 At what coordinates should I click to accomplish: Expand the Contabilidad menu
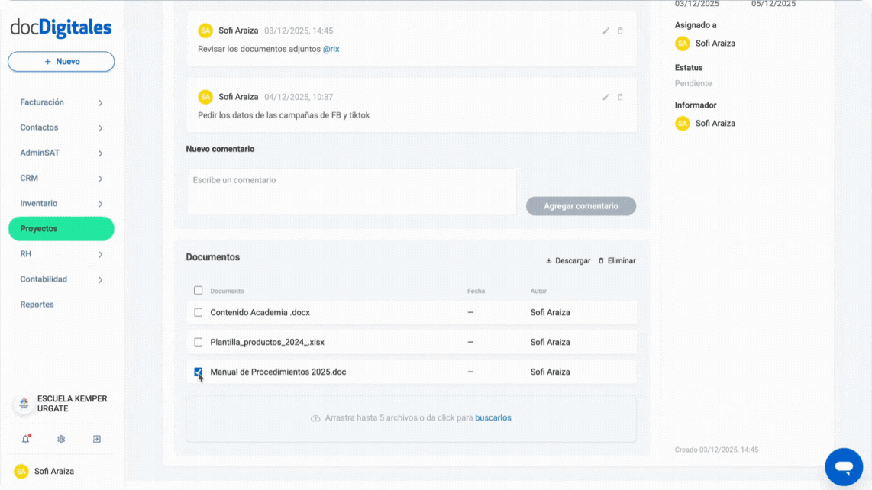pyautogui.click(x=61, y=279)
